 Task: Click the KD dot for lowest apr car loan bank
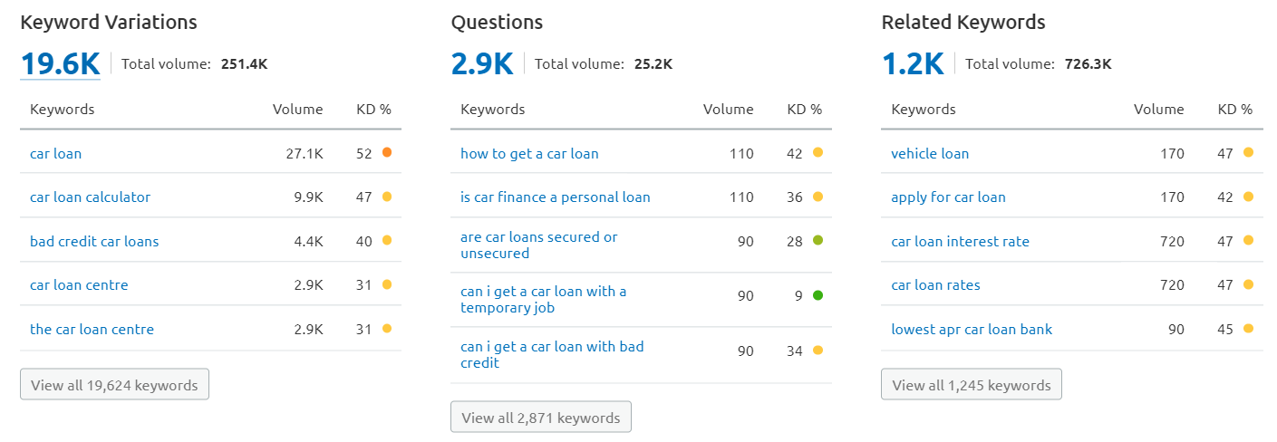click(1248, 329)
